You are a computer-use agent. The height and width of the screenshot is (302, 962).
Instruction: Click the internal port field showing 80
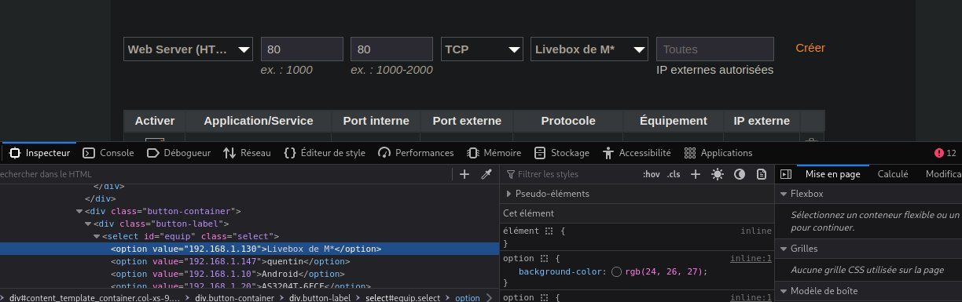[x=302, y=49]
